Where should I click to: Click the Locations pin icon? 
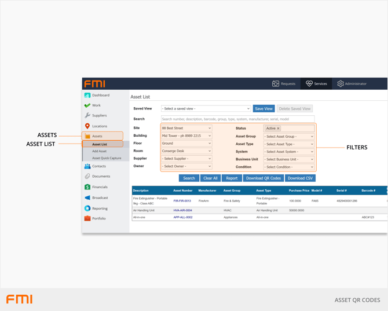tap(87, 126)
